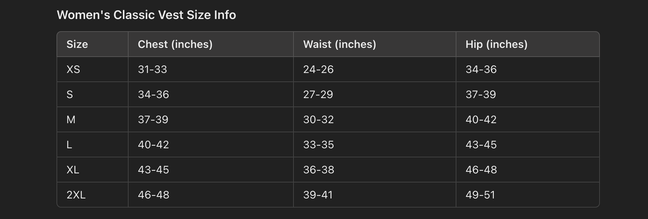Screen dimensions: 648x219
Task: Click the M hip value 40-42
Action: [481, 119]
